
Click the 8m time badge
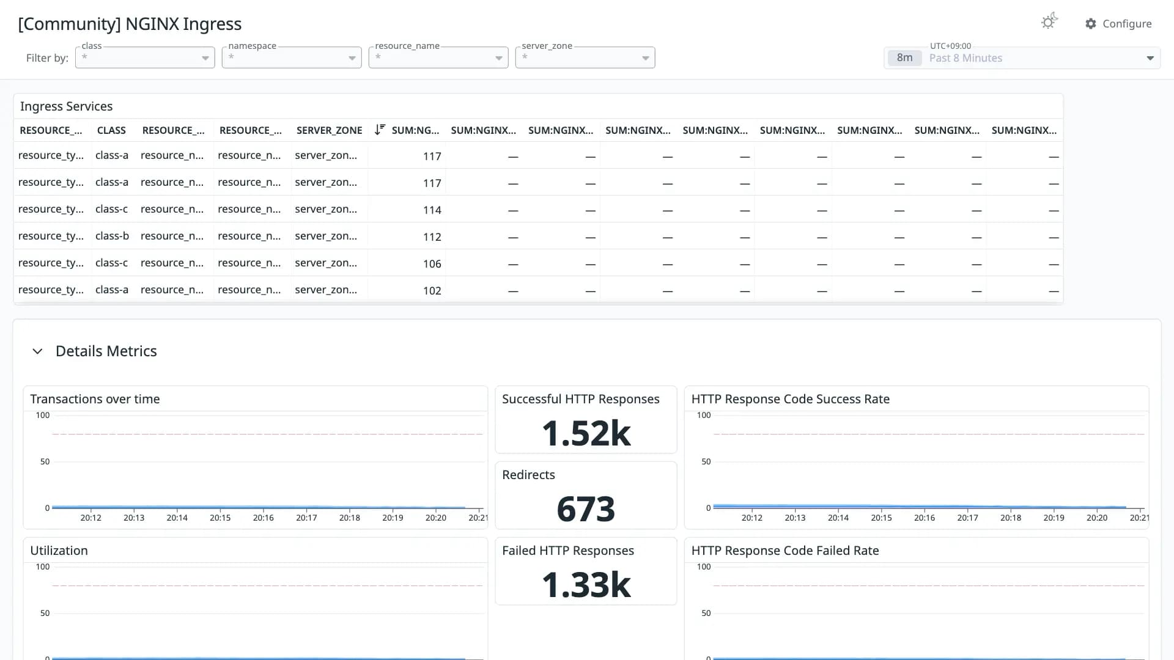coord(904,58)
